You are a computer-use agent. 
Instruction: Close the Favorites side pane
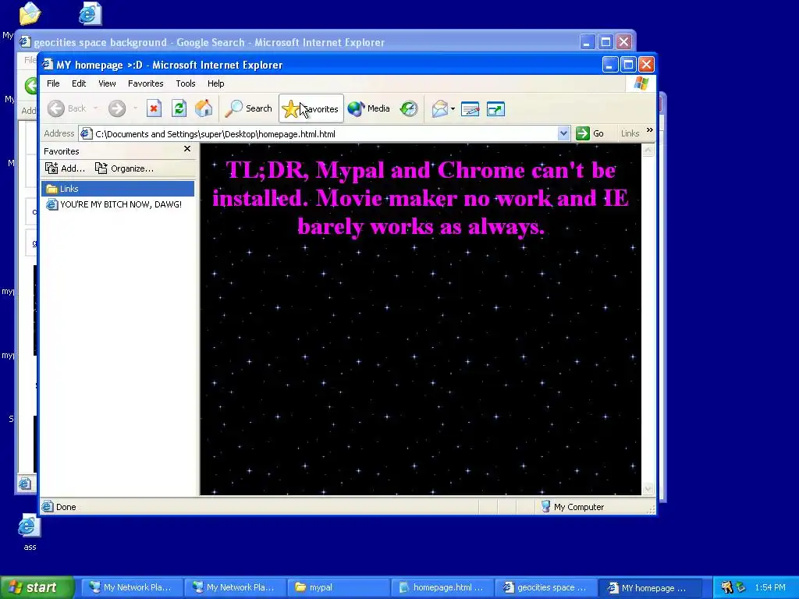pos(187,149)
